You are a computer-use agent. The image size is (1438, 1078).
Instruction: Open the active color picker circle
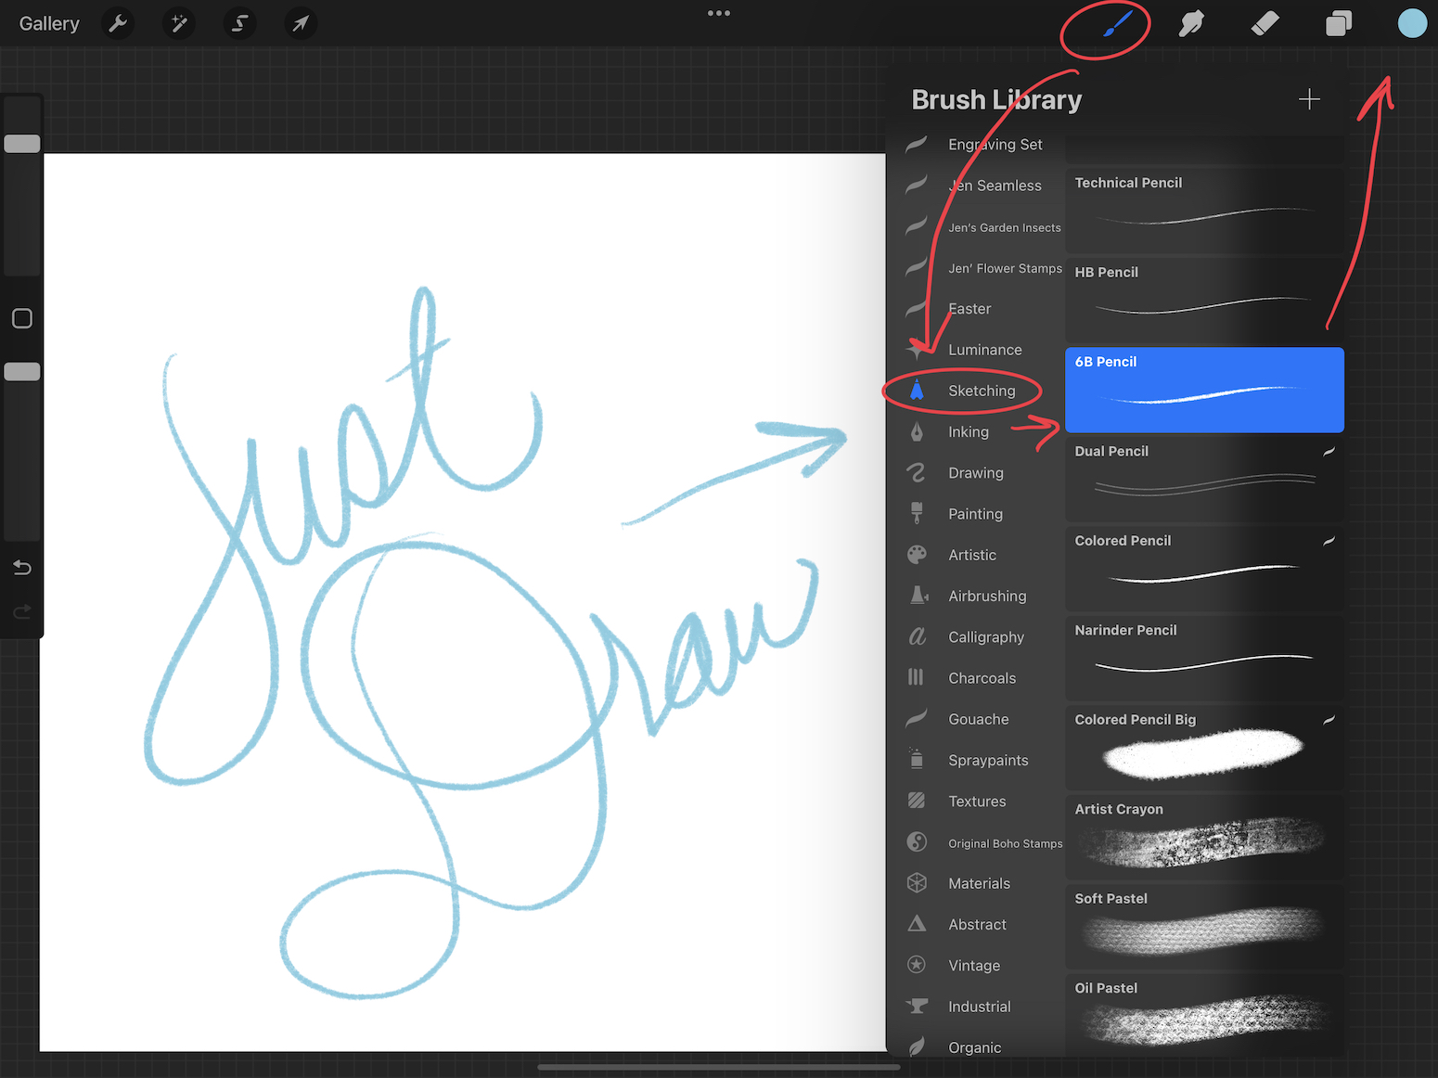[x=1412, y=23]
